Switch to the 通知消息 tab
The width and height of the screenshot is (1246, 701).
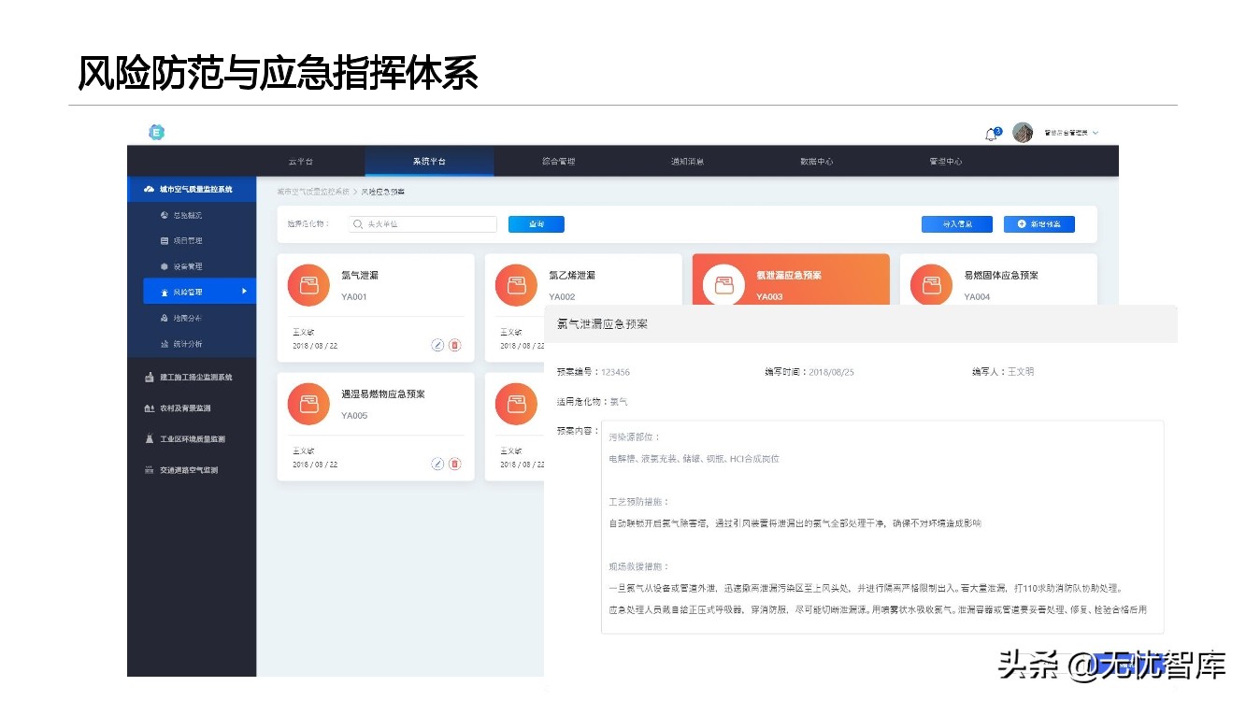click(x=688, y=162)
